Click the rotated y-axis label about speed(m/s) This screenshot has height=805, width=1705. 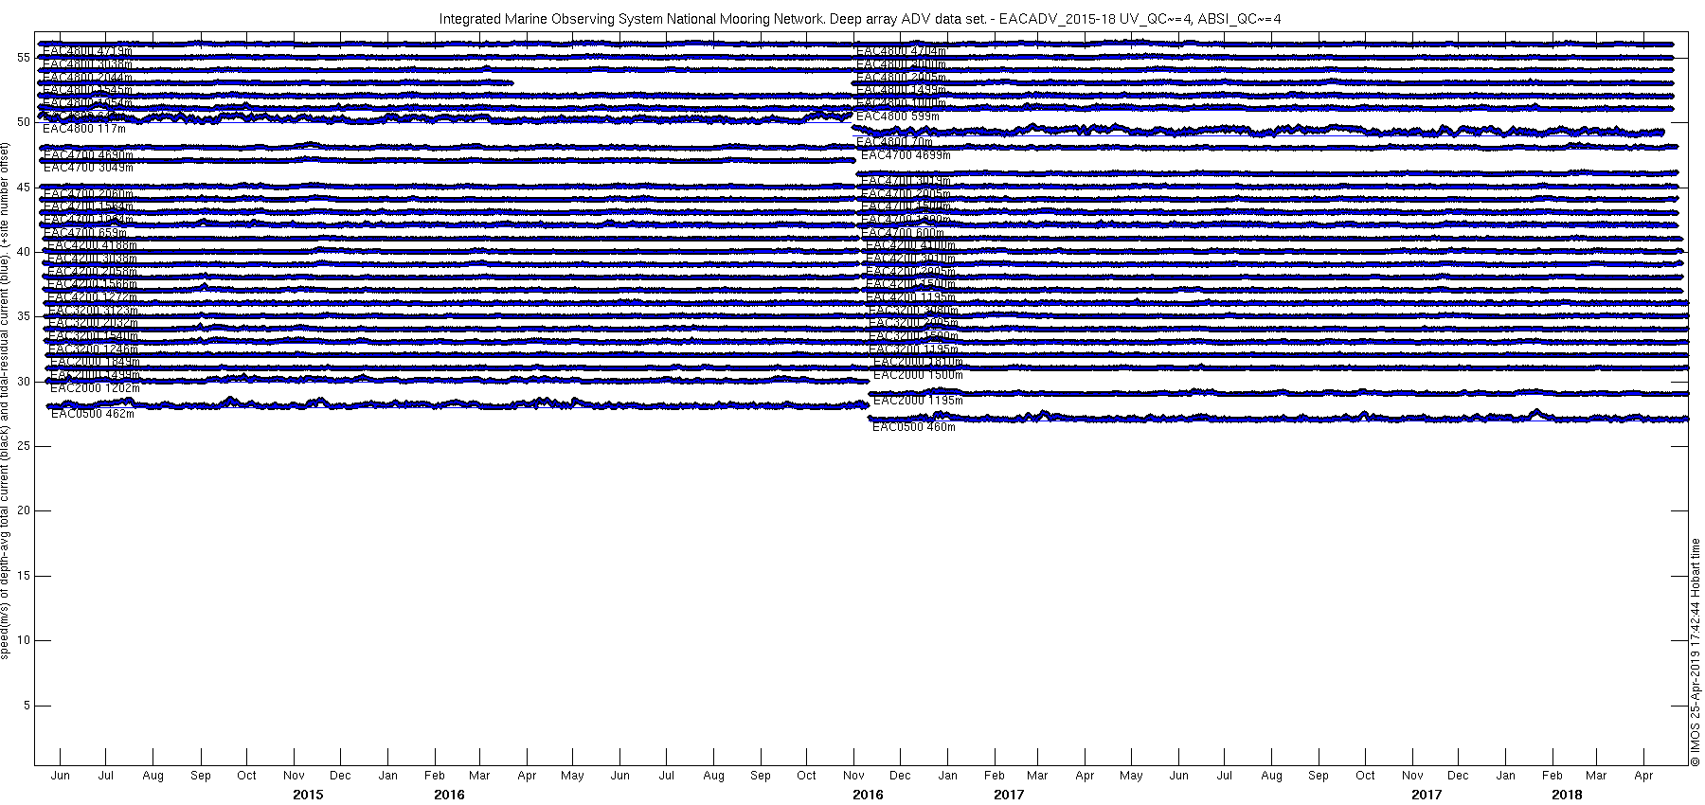tap(6, 401)
